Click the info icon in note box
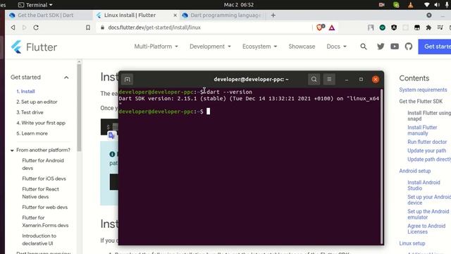This screenshot has height=254, width=451. click(112, 155)
